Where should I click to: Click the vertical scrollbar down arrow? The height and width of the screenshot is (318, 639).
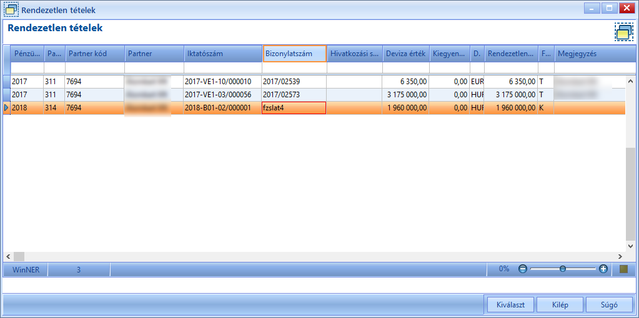click(x=630, y=246)
